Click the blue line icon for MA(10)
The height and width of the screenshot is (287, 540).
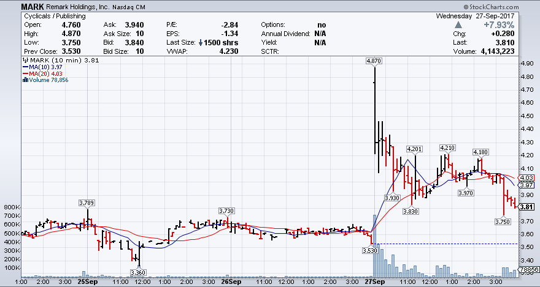(24, 67)
